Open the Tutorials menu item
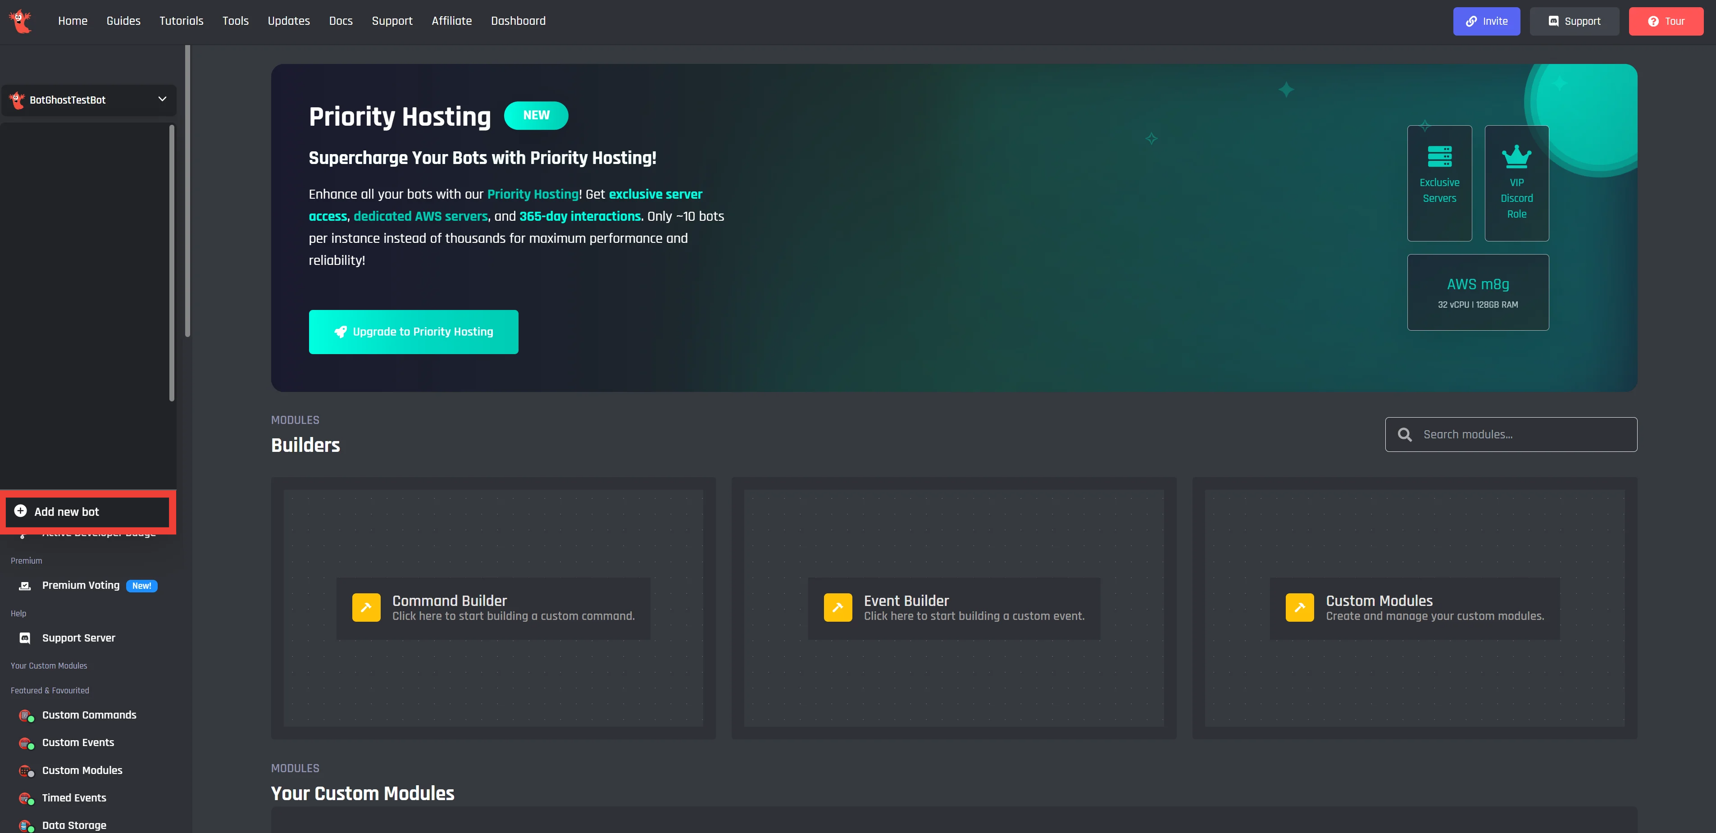 [181, 21]
